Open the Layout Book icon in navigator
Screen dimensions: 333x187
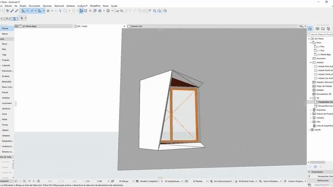323,29
